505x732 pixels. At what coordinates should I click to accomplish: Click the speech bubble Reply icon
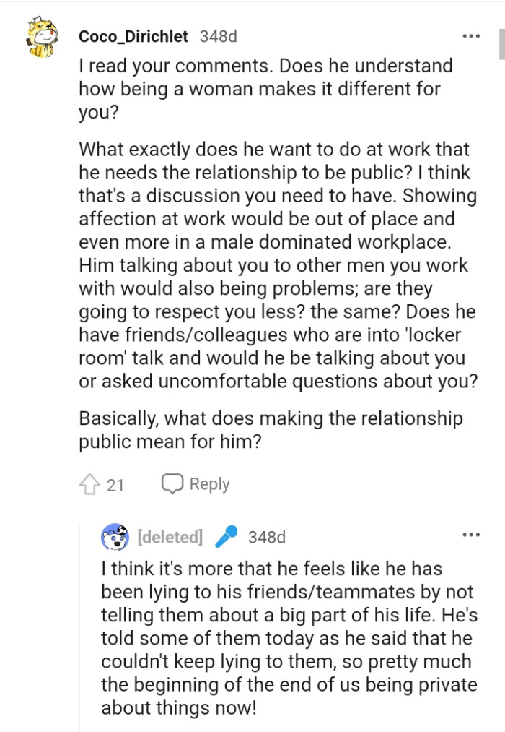pos(173,484)
